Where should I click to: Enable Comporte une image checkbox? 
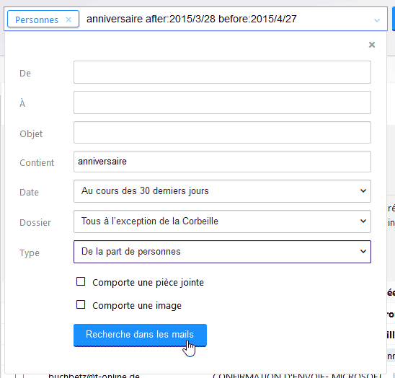click(81, 304)
